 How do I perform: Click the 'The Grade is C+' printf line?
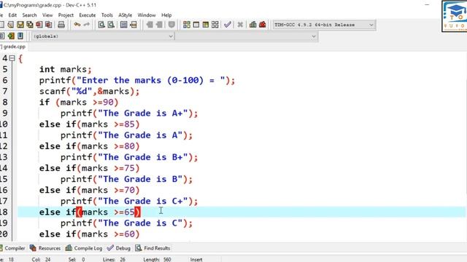pos(129,201)
